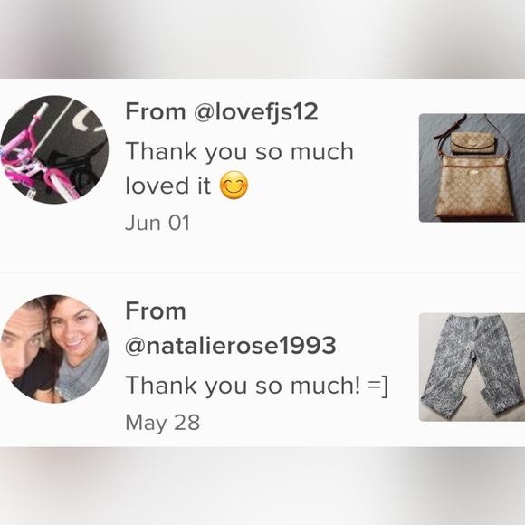Viewport: 525px width, 525px height.
Task: Select the blurred footer area below the notes
Action: coord(262,486)
